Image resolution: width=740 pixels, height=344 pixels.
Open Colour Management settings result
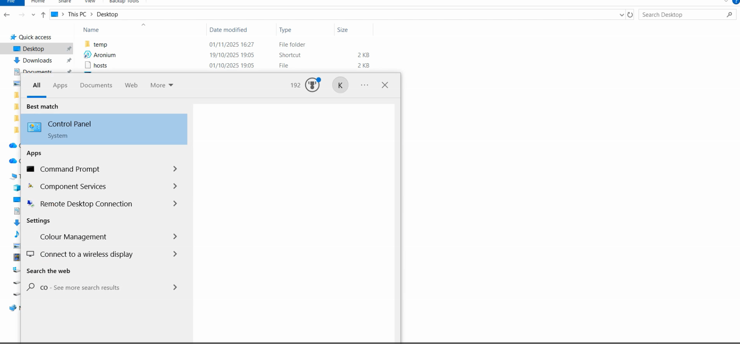[104, 236]
